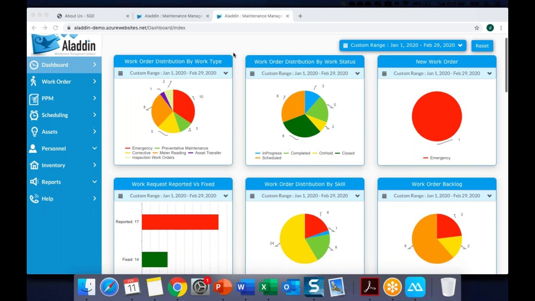Collapse the Personnel menu chevron

point(94,148)
